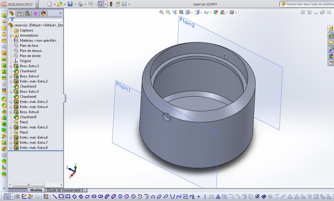Open dropdown arrow next to Print icon
Screen dimensions: 334x201
[x=85, y=4]
